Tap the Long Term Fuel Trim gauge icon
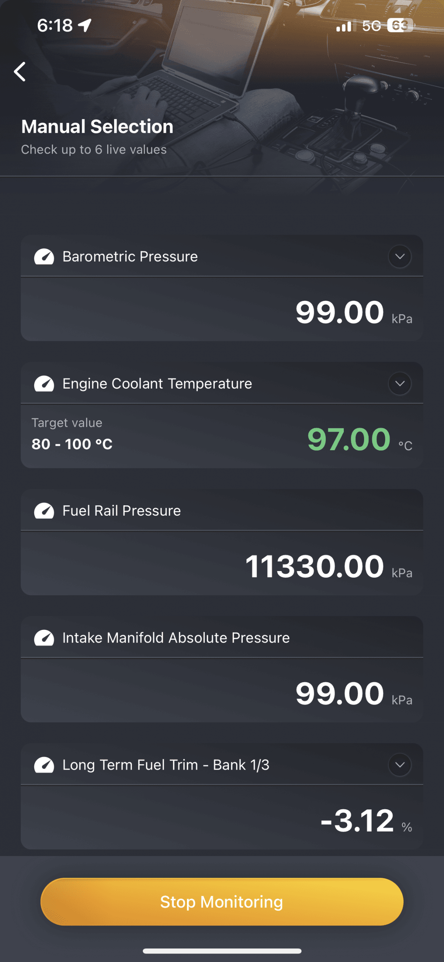The width and height of the screenshot is (444, 962). (44, 765)
